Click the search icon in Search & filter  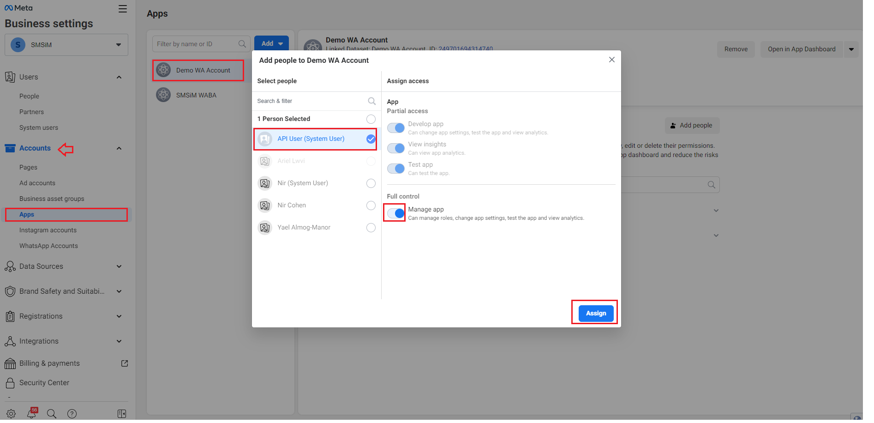click(371, 101)
